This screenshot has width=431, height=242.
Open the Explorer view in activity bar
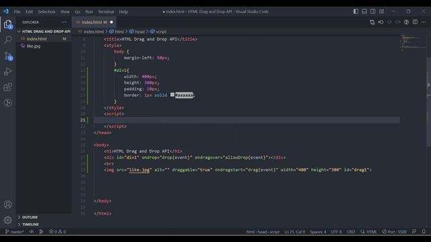point(8,24)
